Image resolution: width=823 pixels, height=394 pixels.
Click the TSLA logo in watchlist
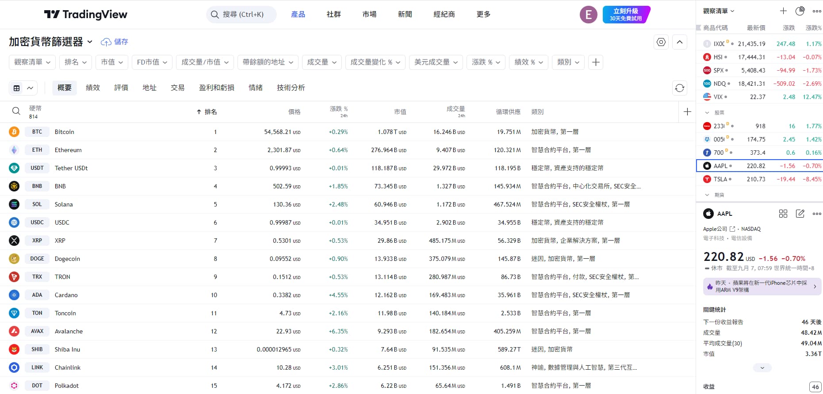click(x=707, y=179)
